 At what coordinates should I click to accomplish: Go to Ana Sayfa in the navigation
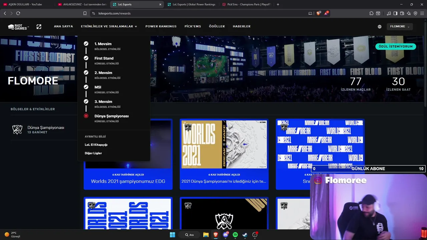tap(63, 26)
